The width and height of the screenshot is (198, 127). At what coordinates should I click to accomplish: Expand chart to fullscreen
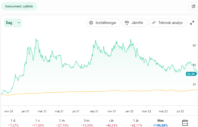[192, 23]
